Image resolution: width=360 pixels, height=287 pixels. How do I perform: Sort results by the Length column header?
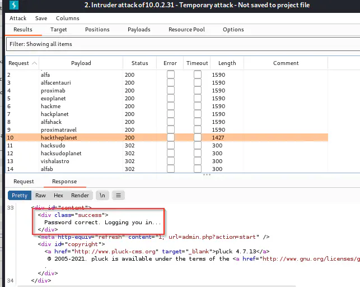click(227, 63)
